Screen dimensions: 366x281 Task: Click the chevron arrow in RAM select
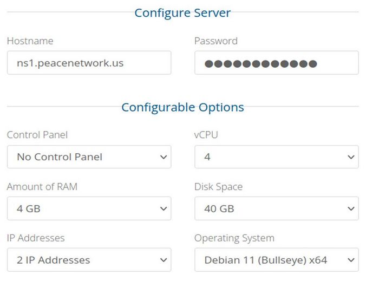coord(164,208)
